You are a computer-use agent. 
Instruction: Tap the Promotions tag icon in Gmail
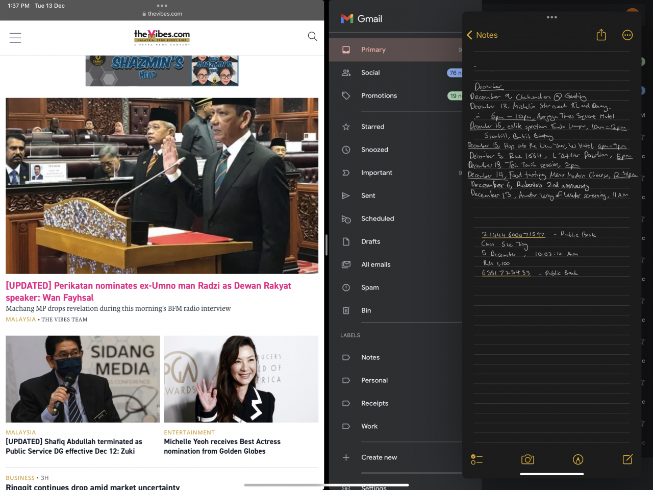click(346, 95)
